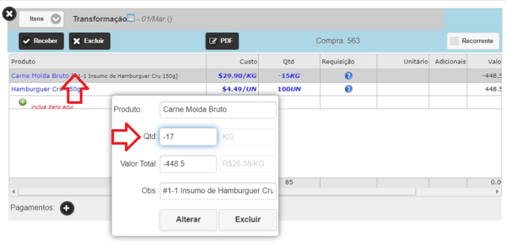Click the R$26.38/KG unit price field
The image size is (506, 249).
(248, 164)
